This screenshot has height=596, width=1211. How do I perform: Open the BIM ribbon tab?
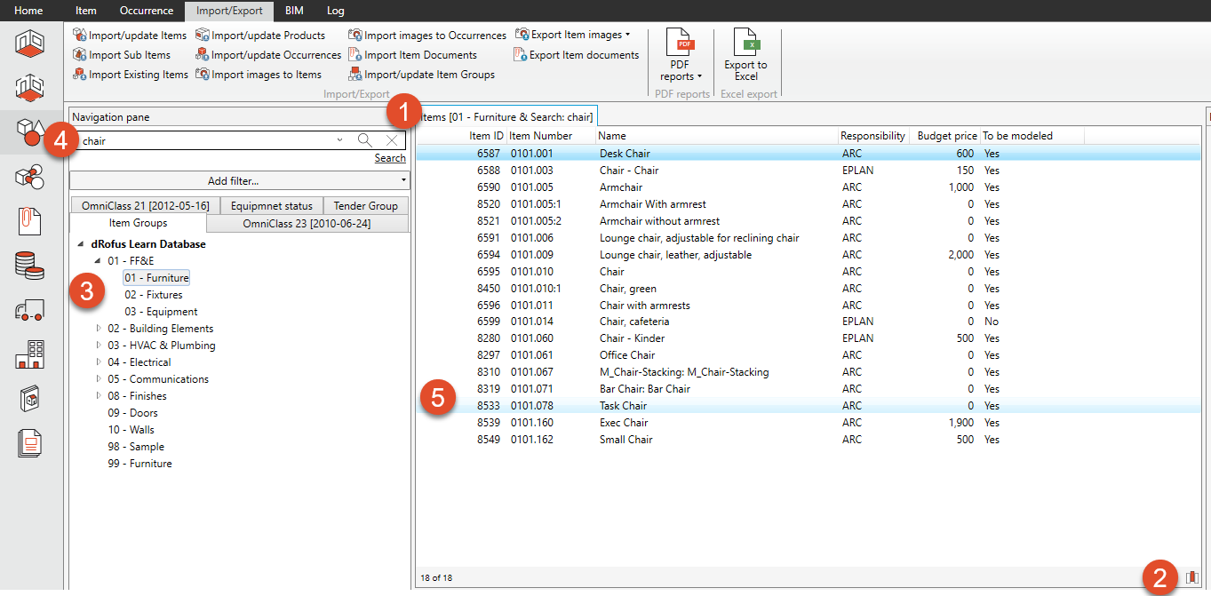click(293, 11)
